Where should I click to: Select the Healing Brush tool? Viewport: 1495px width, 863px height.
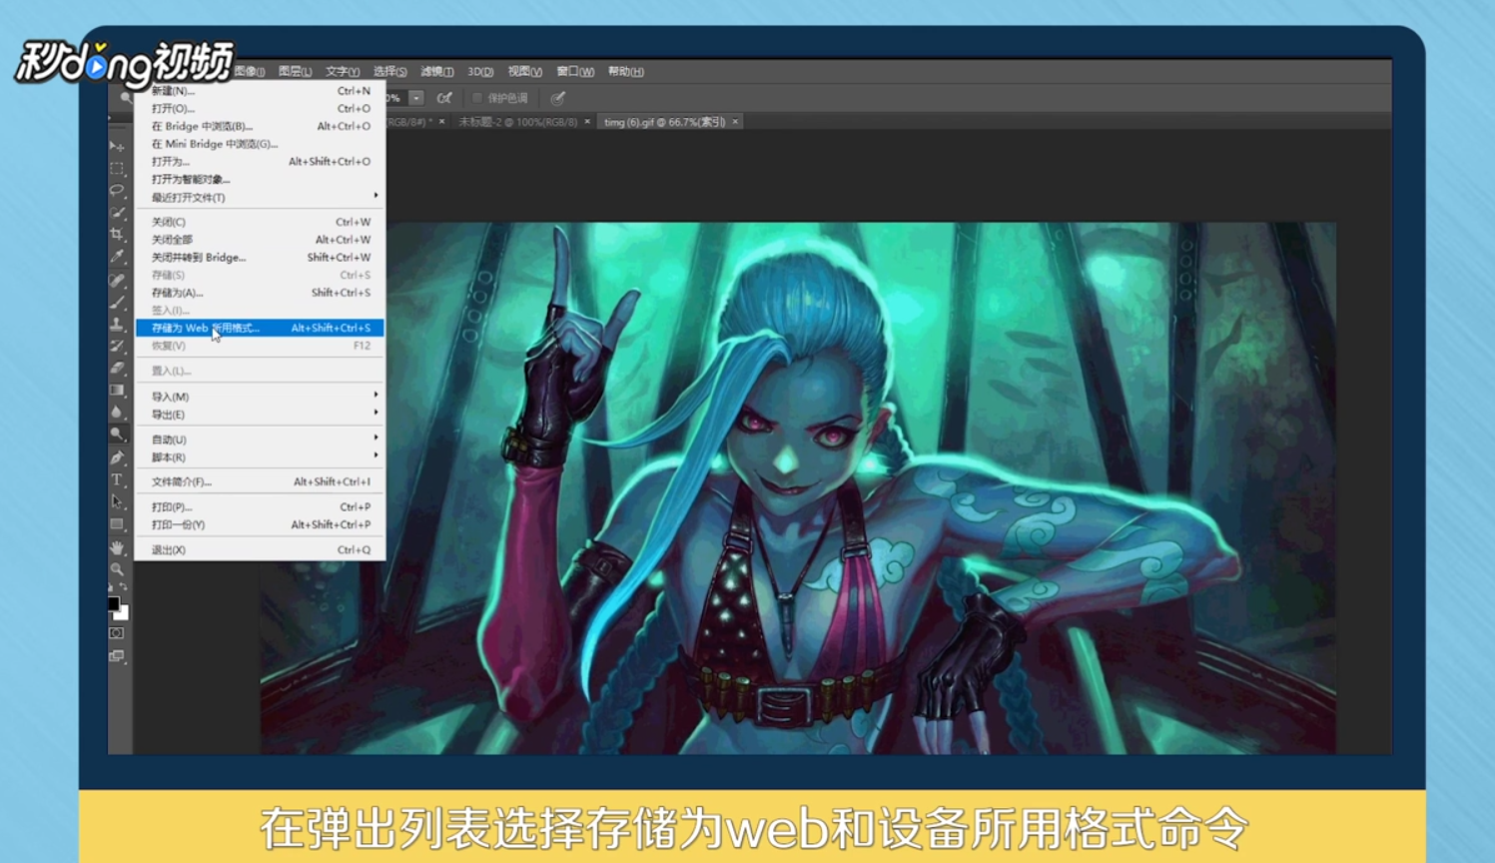pos(117,281)
